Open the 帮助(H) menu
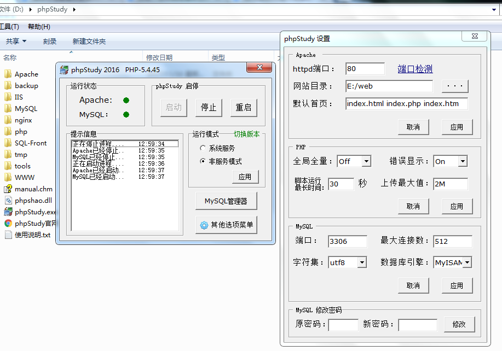 click(x=39, y=27)
